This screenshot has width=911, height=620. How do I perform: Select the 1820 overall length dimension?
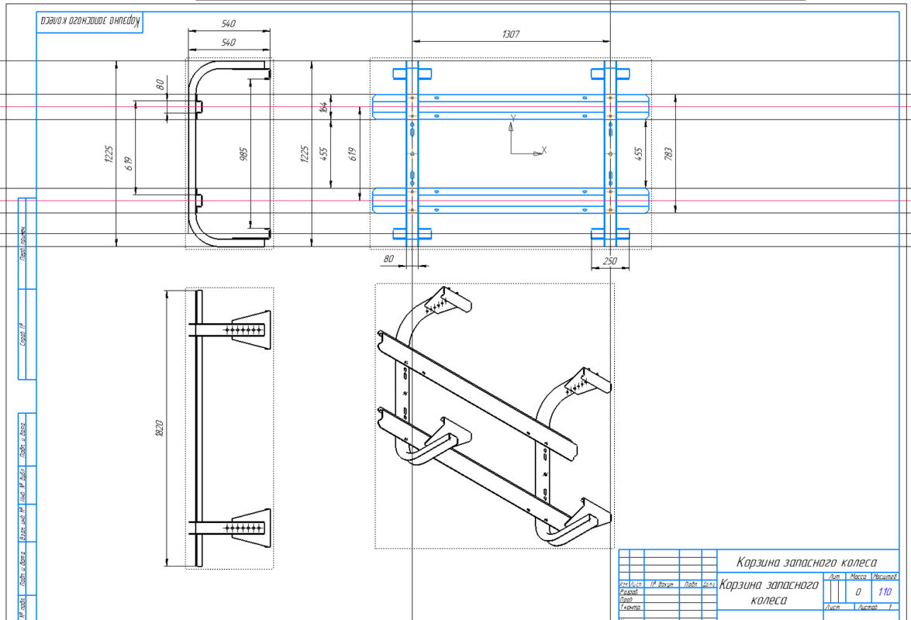(x=159, y=428)
